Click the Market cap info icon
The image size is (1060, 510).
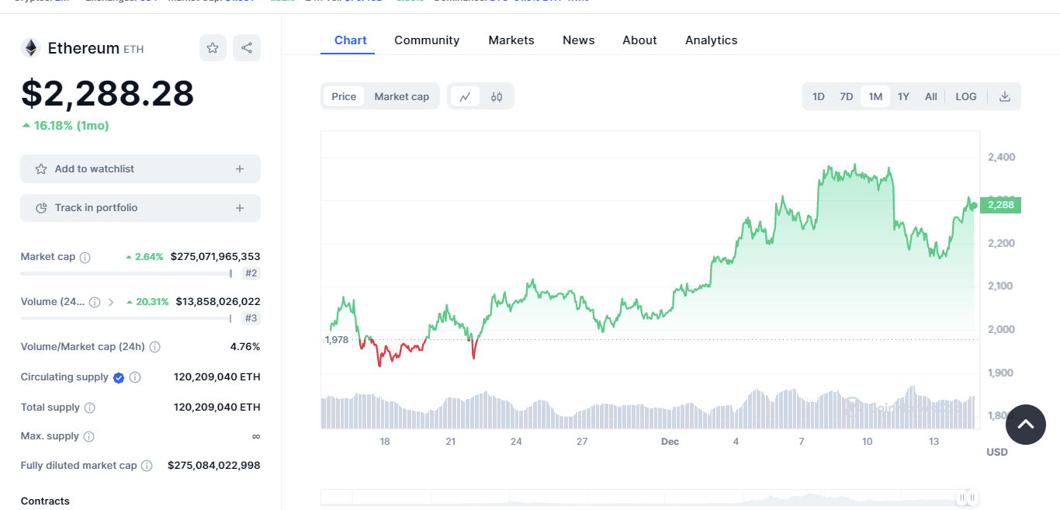[85, 257]
